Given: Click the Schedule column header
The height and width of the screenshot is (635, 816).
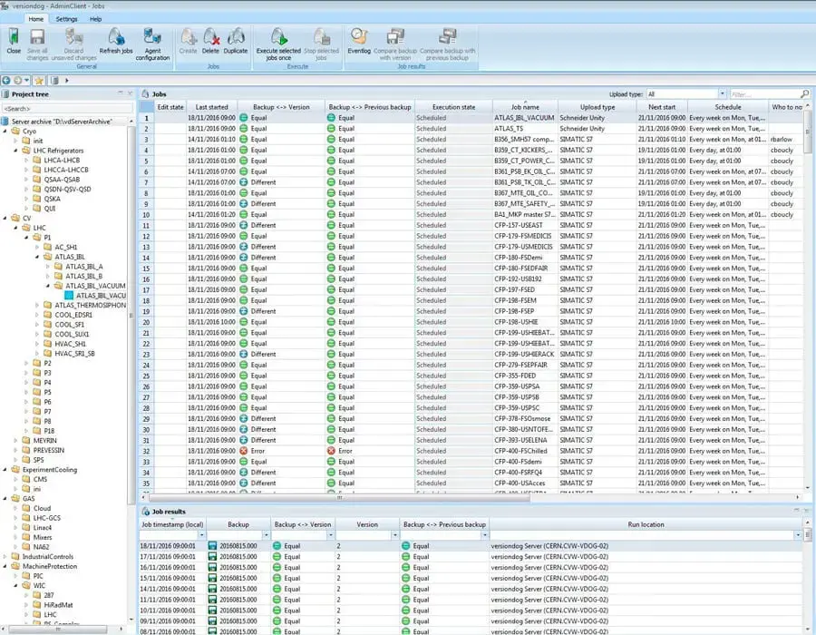Looking at the screenshot, I should tap(727, 107).
